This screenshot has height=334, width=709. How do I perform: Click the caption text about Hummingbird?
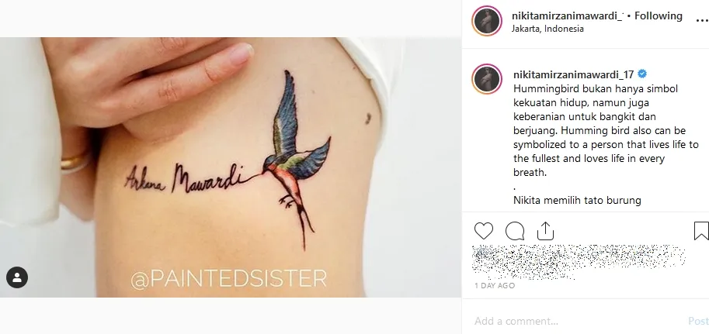click(x=606, y=144)
